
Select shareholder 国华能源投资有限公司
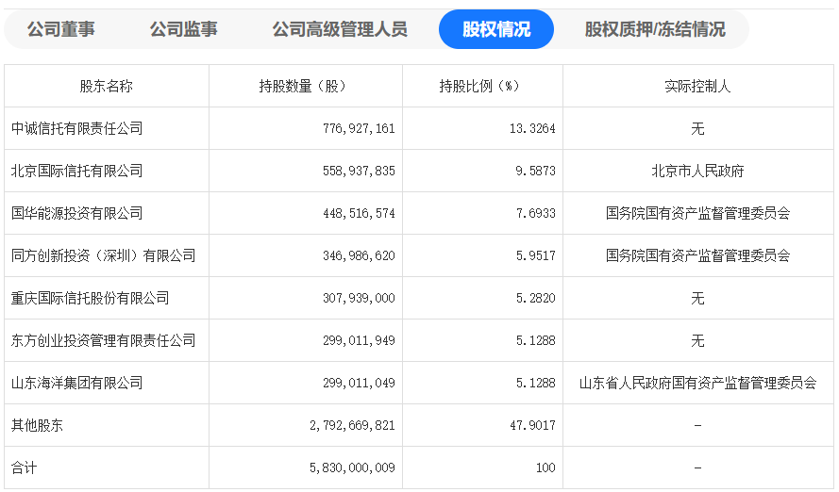tap(77, 214)
